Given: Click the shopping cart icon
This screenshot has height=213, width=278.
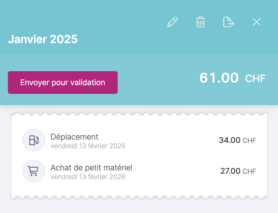Looking at the screenshot, I should pos(34,171).
